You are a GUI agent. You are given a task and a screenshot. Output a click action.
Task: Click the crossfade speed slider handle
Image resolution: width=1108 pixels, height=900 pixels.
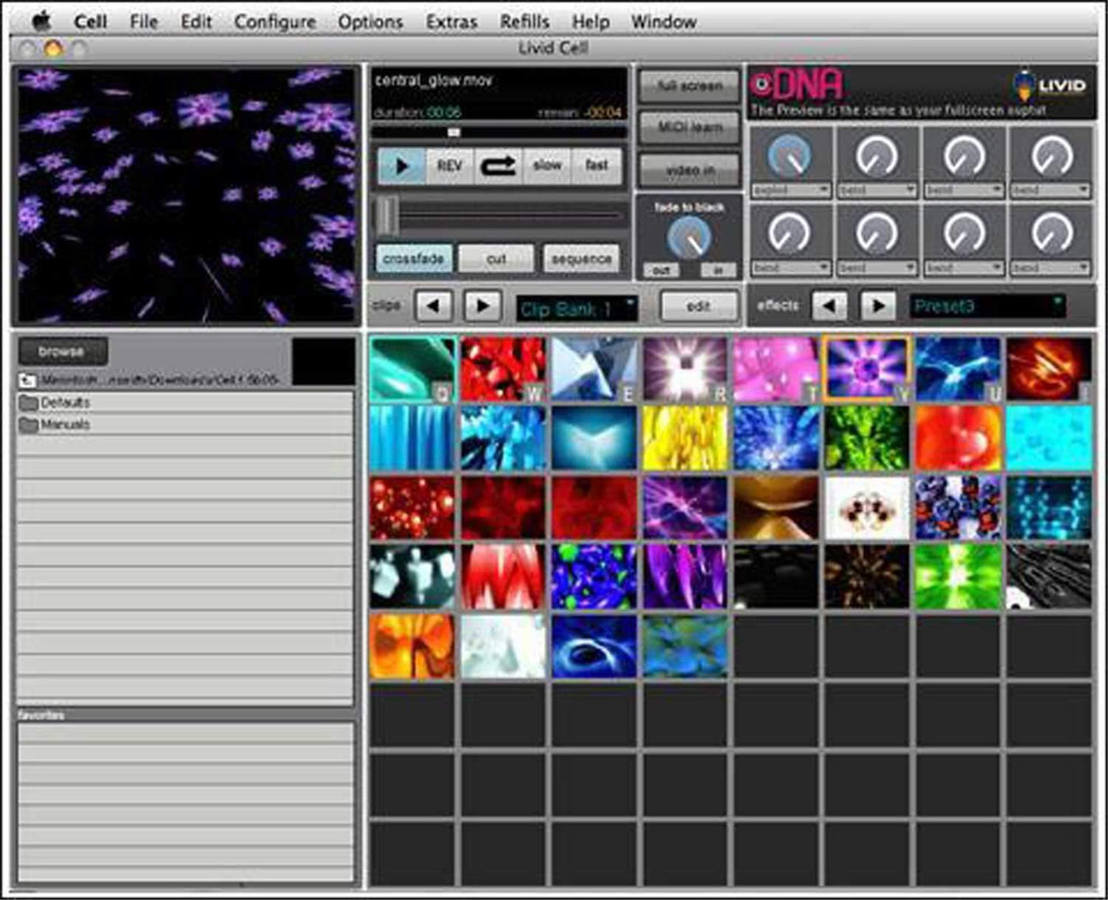click(387, 216)
